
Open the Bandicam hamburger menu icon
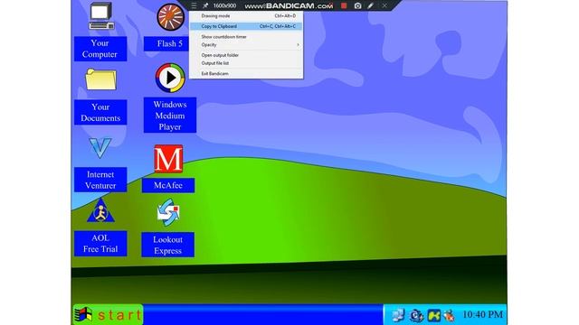tap(194, 5)
